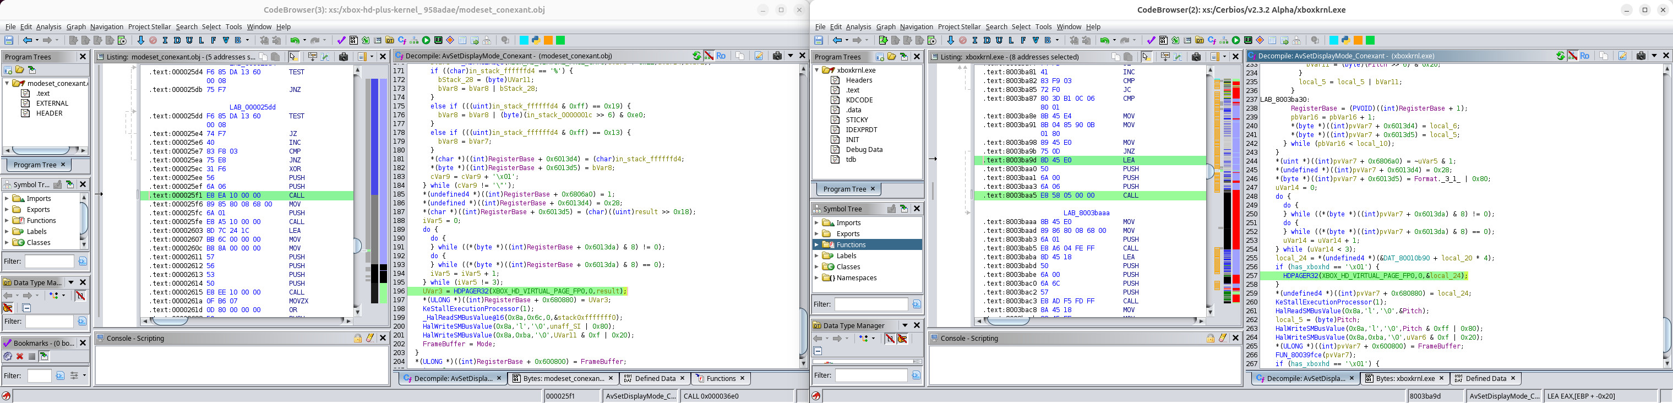Click memory map chip icon in right window toolbar

[1248, 40]
